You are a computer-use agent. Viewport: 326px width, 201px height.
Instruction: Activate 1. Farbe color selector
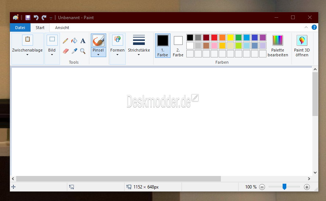(162, 46)
